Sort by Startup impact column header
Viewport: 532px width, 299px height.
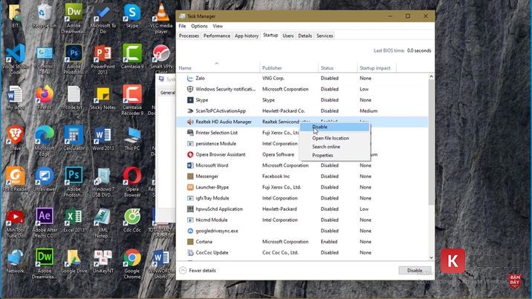tap(377, 68)
